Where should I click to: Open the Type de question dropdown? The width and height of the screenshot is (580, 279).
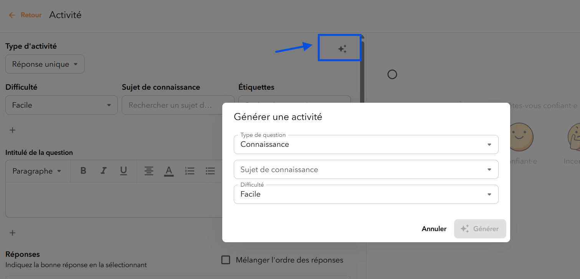(366, 144)
